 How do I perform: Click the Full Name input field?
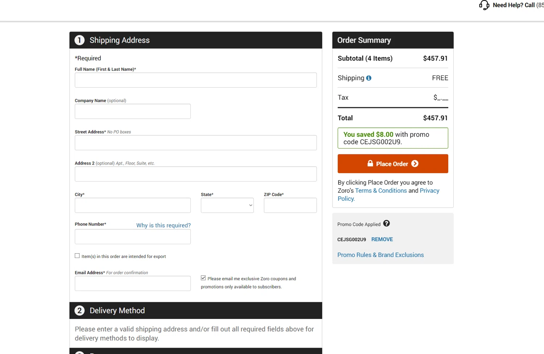coord(195,80)
